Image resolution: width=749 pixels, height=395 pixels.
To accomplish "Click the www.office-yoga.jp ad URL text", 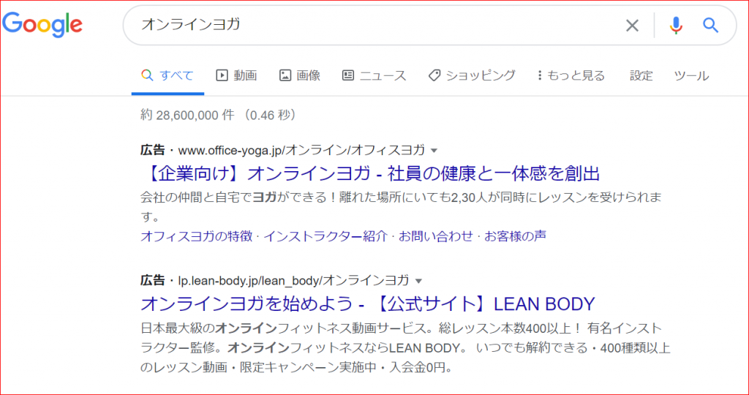I will click(301, 151).
